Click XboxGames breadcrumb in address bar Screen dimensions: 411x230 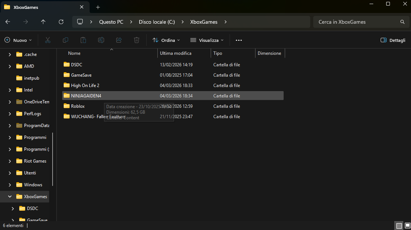204,22
